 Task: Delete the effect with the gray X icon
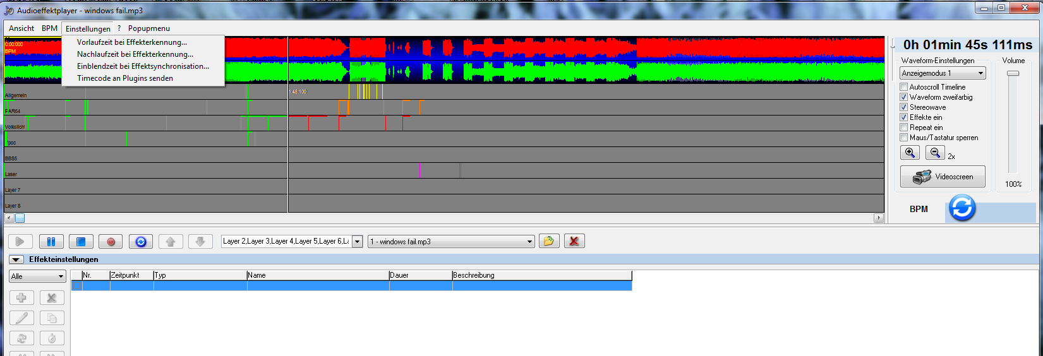click(x=52, y=298)
